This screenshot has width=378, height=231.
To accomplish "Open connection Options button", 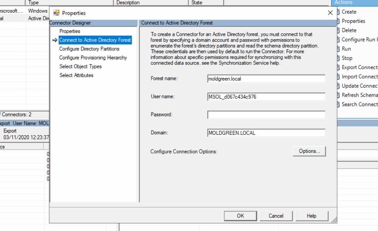I will pyautogui.click(x=309, y=151).
